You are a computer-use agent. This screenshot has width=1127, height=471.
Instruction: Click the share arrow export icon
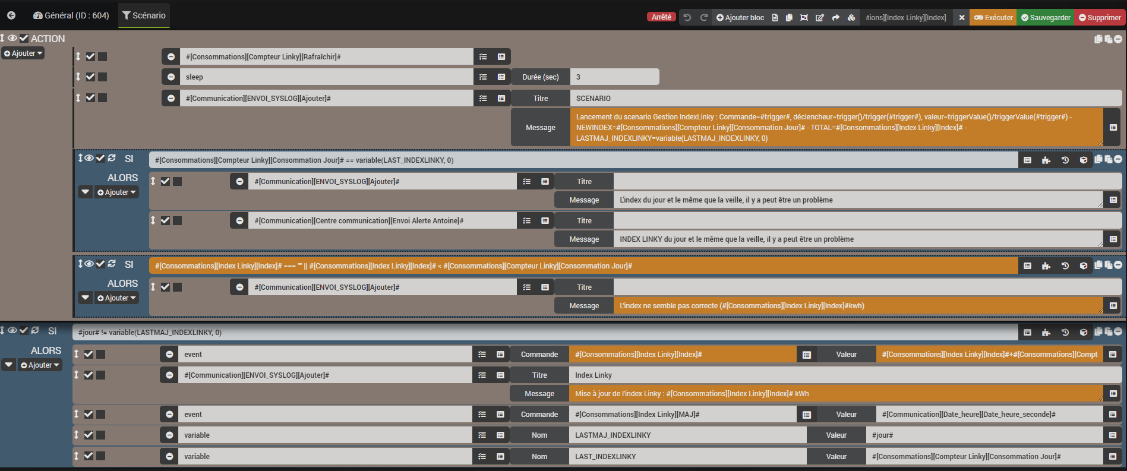click(x=836, y=18)
